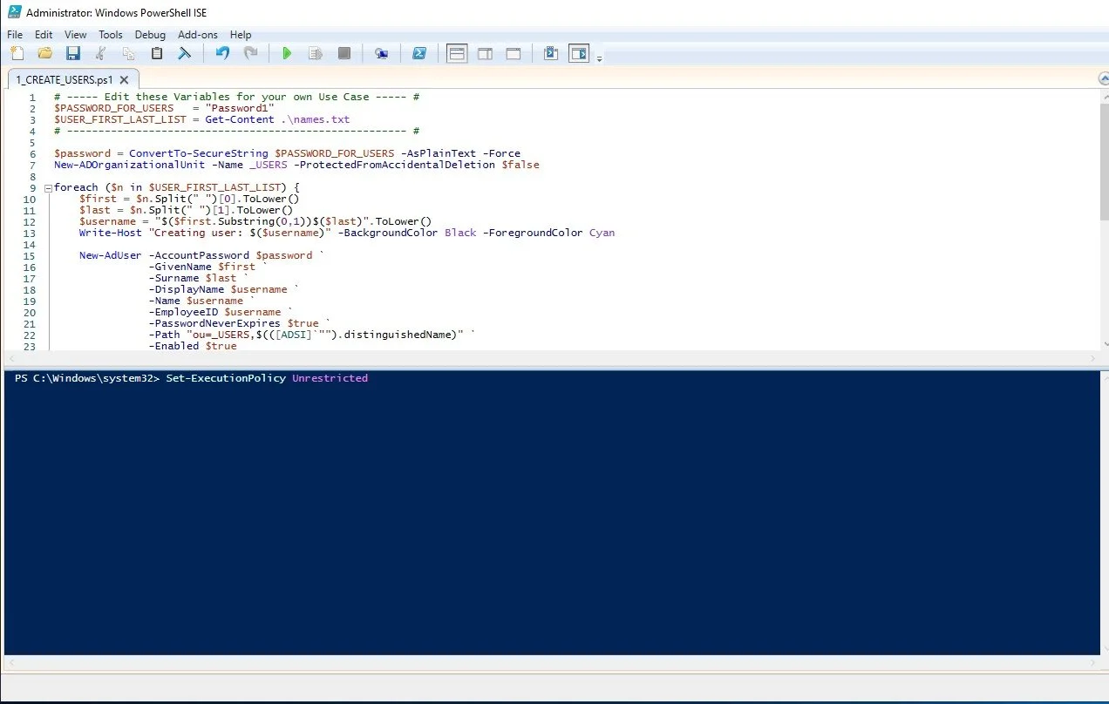Click the New script icon
This screenshot has width=1109, height=704.
pyautogui.click(x=17, y=54)
